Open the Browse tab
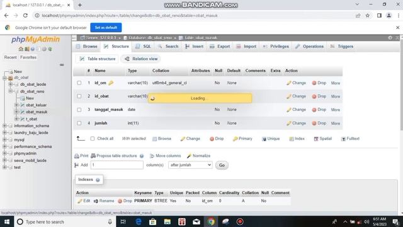 (87, 47)
